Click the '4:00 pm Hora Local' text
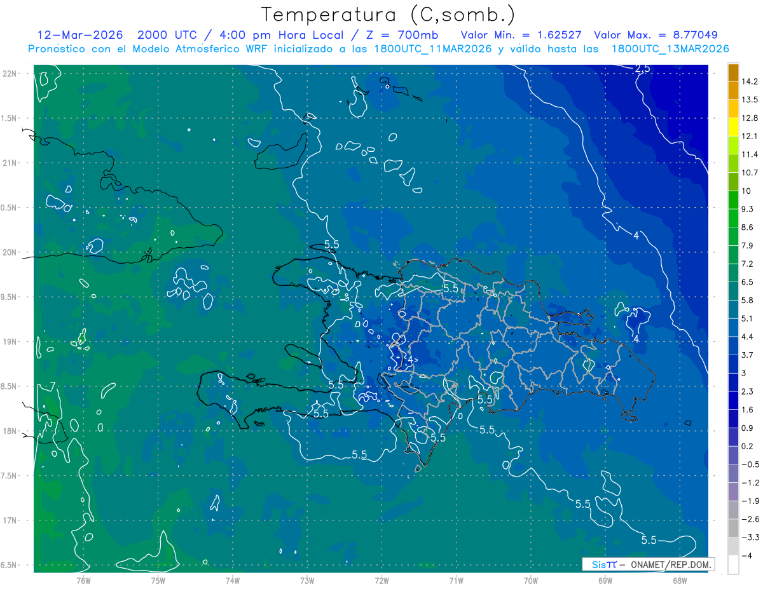This screenshot has width=763, height=589. click(280, 35)
